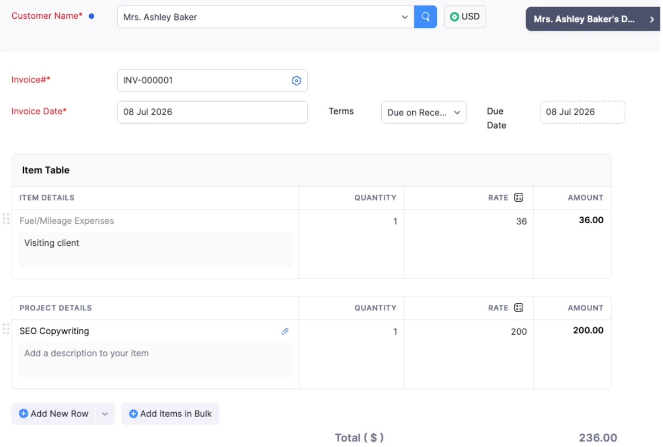The width and height of the screenshot is (663, 447).
Task: Grab the drag handle of Fuel/Mileage Expenses row
Action: point(6,219)
